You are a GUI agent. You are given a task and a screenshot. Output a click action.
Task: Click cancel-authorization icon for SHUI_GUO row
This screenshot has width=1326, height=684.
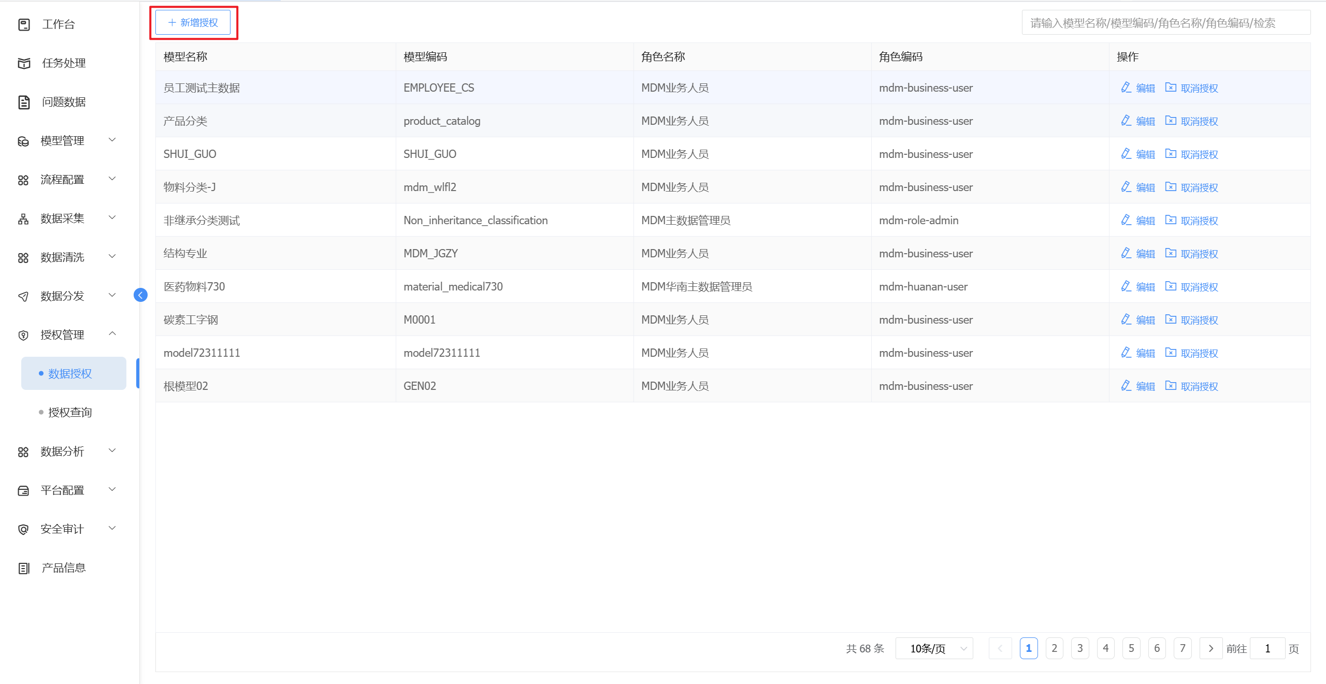(1170, 154)
